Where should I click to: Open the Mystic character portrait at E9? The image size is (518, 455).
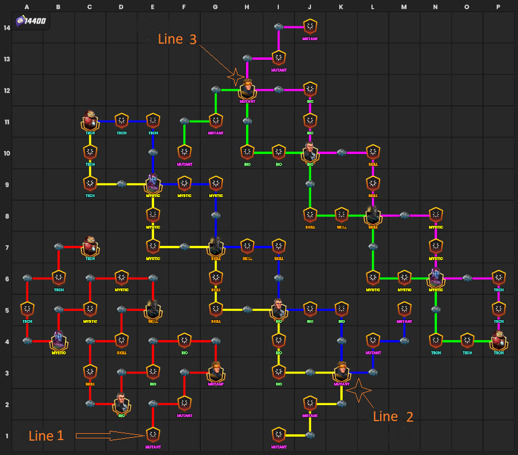tap(152, 184)
